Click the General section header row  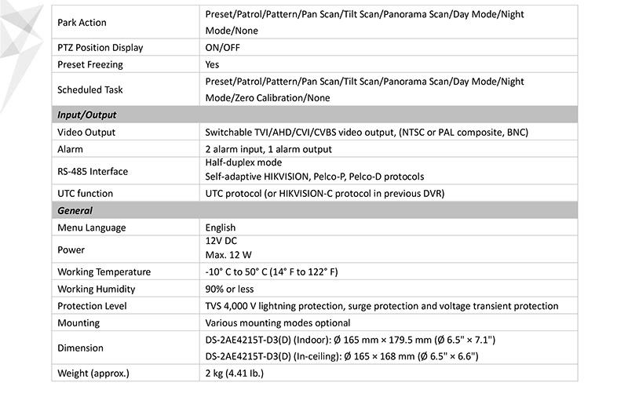coord(75,210)
